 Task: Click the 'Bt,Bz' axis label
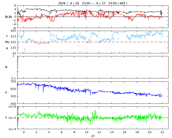coord(9,17)
